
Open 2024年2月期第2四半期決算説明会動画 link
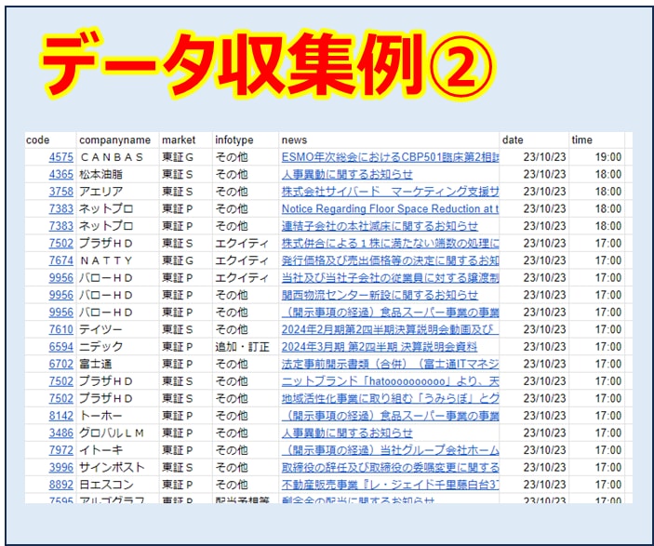pos(390,329)
